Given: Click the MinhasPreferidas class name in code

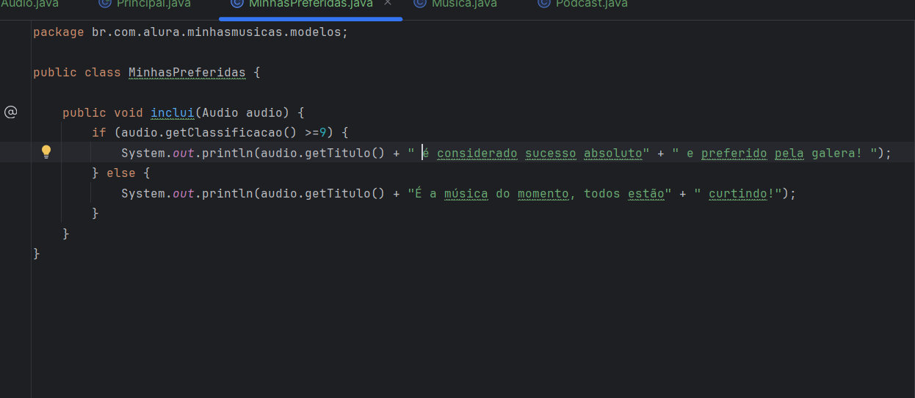Looking at the screenshot, I should 187,73.
